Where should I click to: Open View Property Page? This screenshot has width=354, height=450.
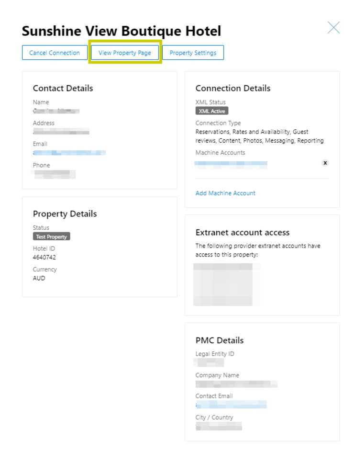pos(125,53)
